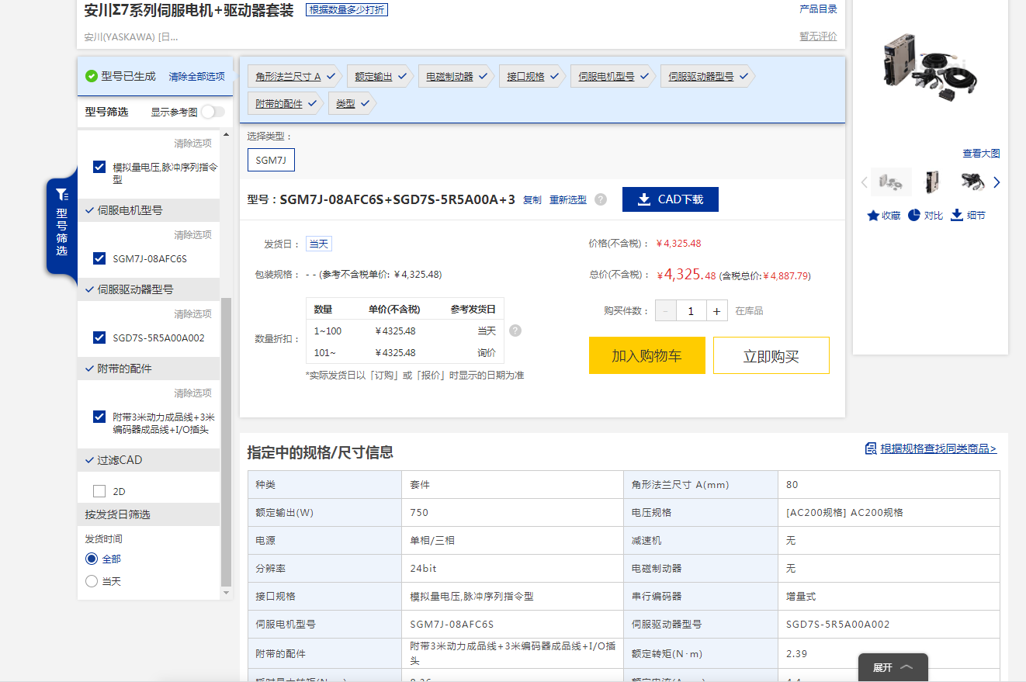Screen dimensions: 1026x682
Task: Click the purchase quantity input field
Action: point(691,310)
